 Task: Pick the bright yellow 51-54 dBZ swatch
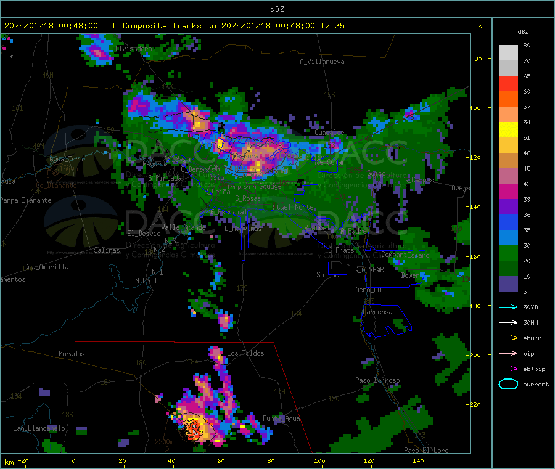point(508,130)
